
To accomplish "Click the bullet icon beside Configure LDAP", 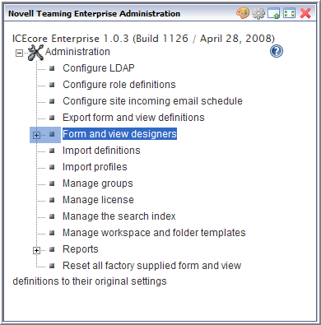I will (52, 68).
